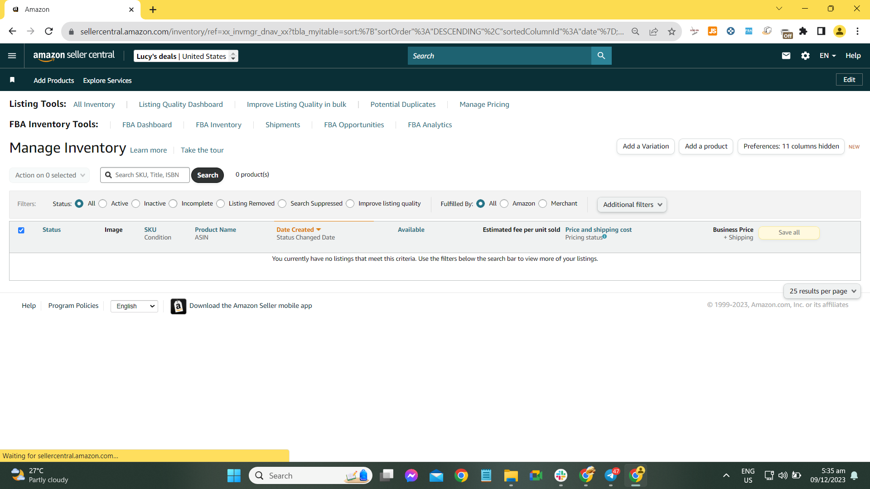
Task: Click the browser profile avatar
Action: (840, 31)
